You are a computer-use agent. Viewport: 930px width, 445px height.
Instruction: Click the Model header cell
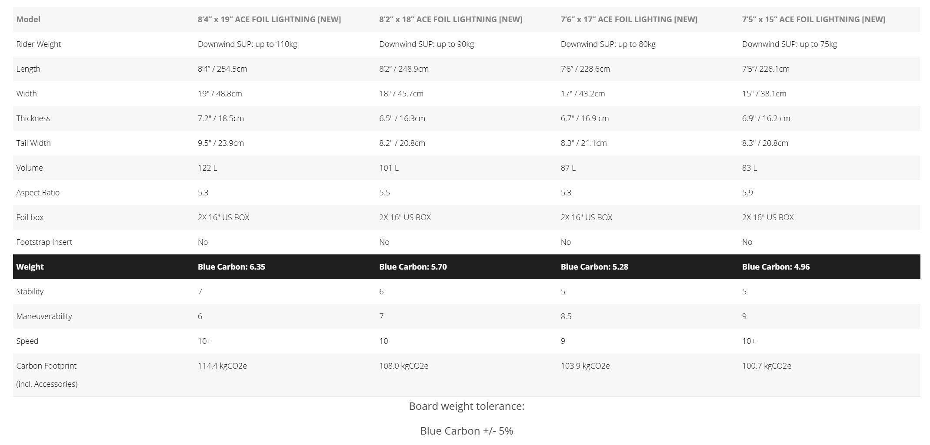point(28,19)
